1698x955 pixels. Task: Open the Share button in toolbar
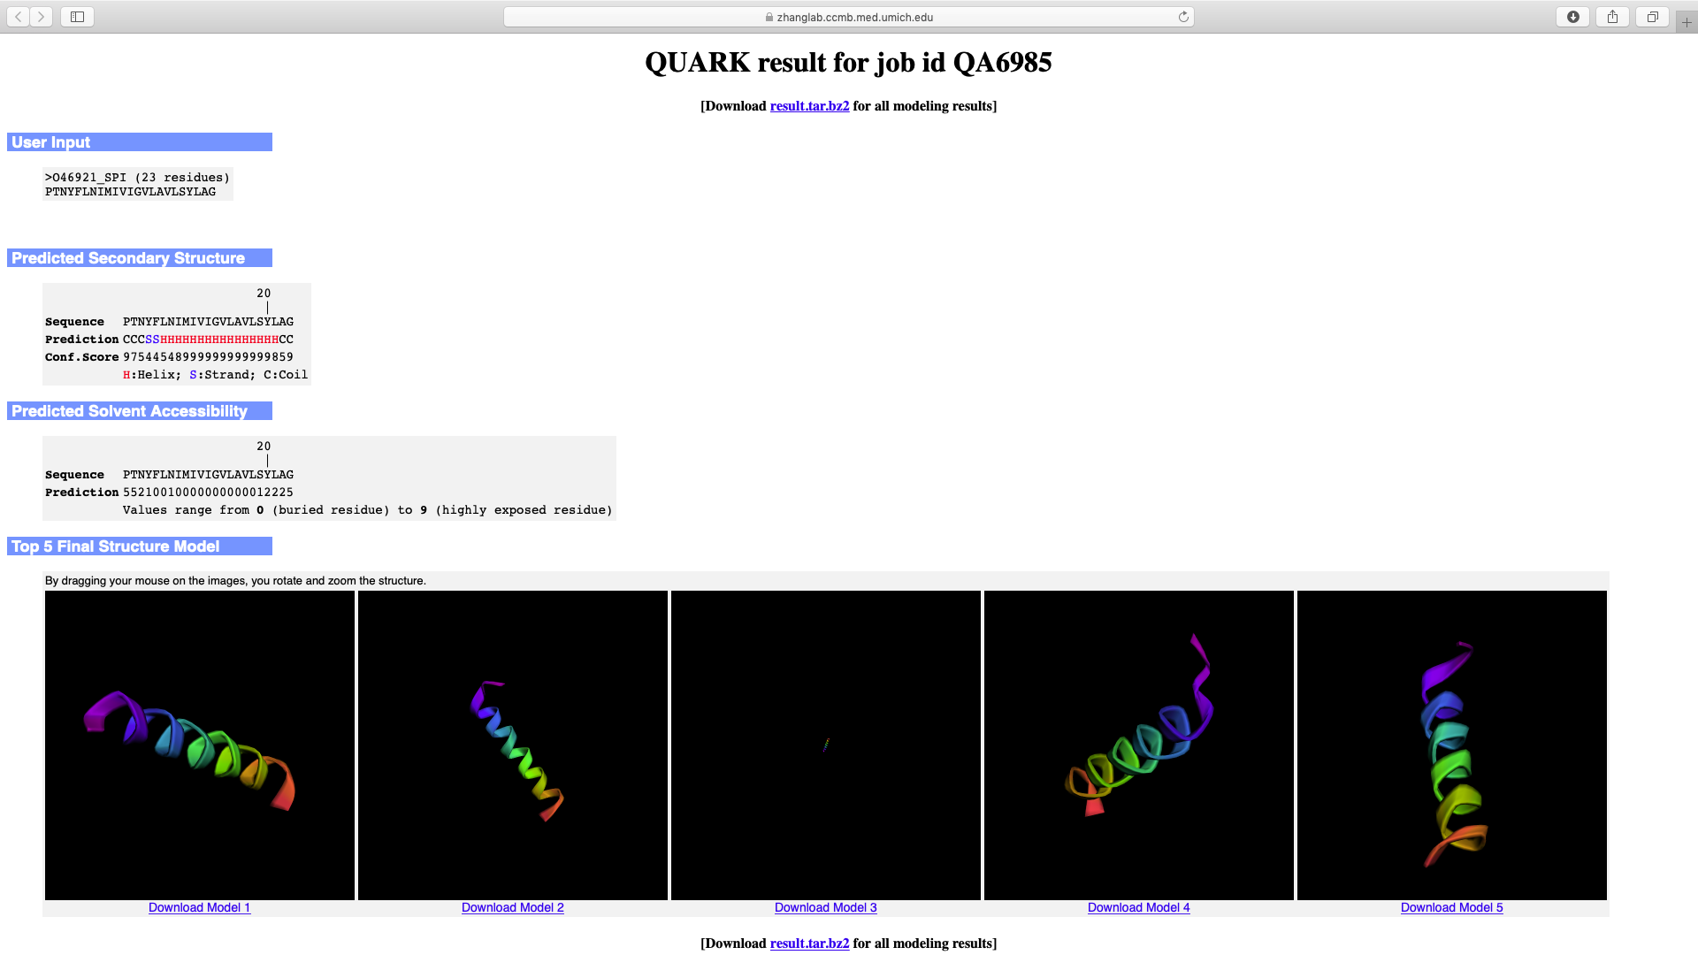point(1612,17)
